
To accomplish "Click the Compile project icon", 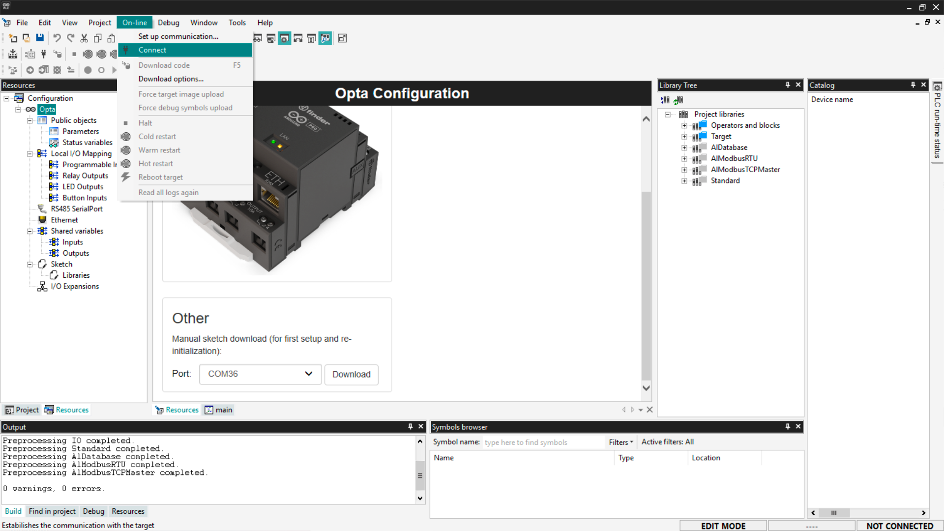I will (x=13, y=54).
